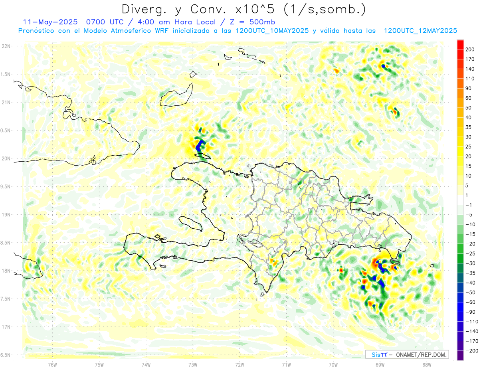
Task: Click the color bar value '-110'
Action: point(472,321)
